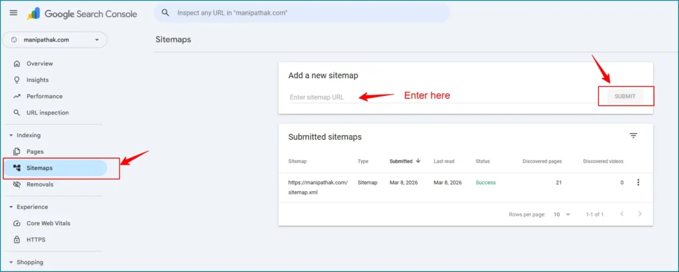Image resolution: width=679 pixels, height=272 pixels.
Task: Click the SUBMIT sitemap button
Action: click(625, 97)
